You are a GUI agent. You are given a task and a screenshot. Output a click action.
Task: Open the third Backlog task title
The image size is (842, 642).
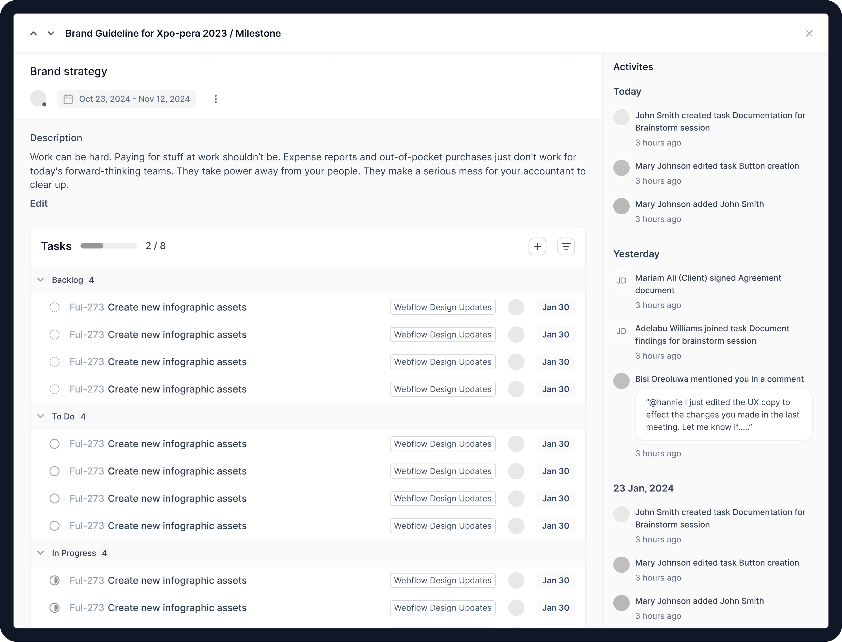[177, 362]
